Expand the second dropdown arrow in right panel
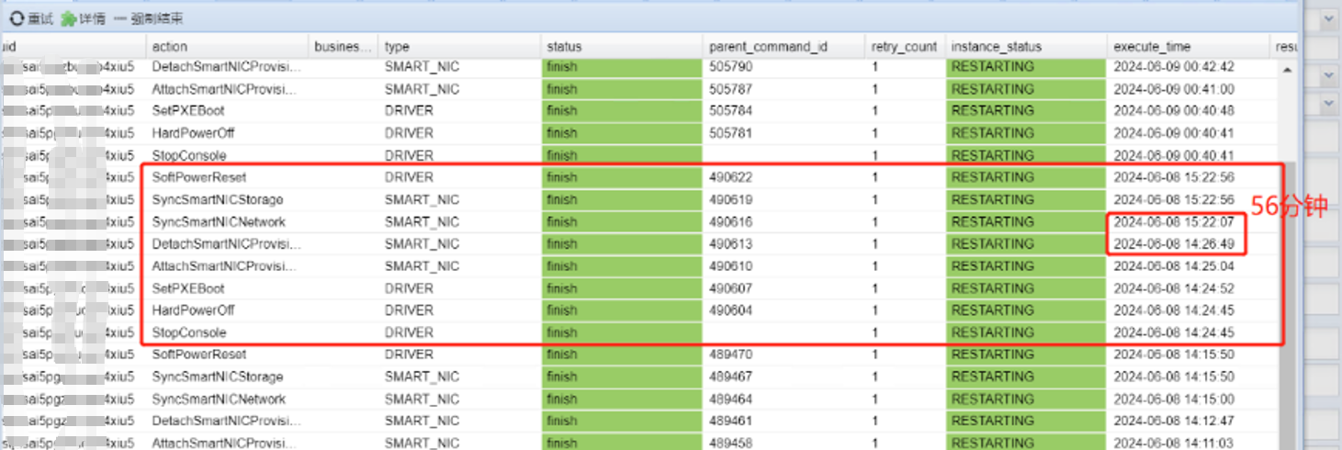1342x450 pixels. click(x=1329, y=74)
